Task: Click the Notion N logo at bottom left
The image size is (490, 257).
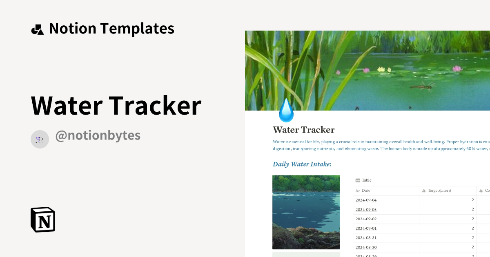Action: coord(42,219)
